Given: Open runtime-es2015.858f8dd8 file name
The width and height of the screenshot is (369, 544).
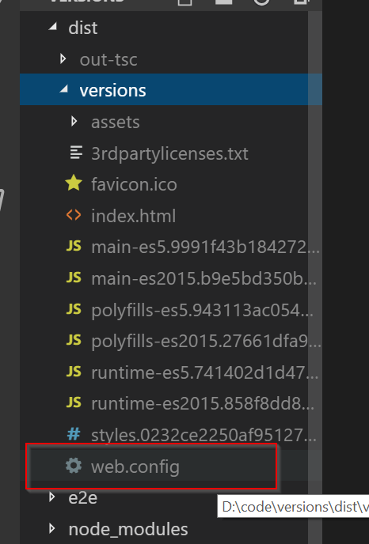Looking at the screenshot, I should coord(203,404).
